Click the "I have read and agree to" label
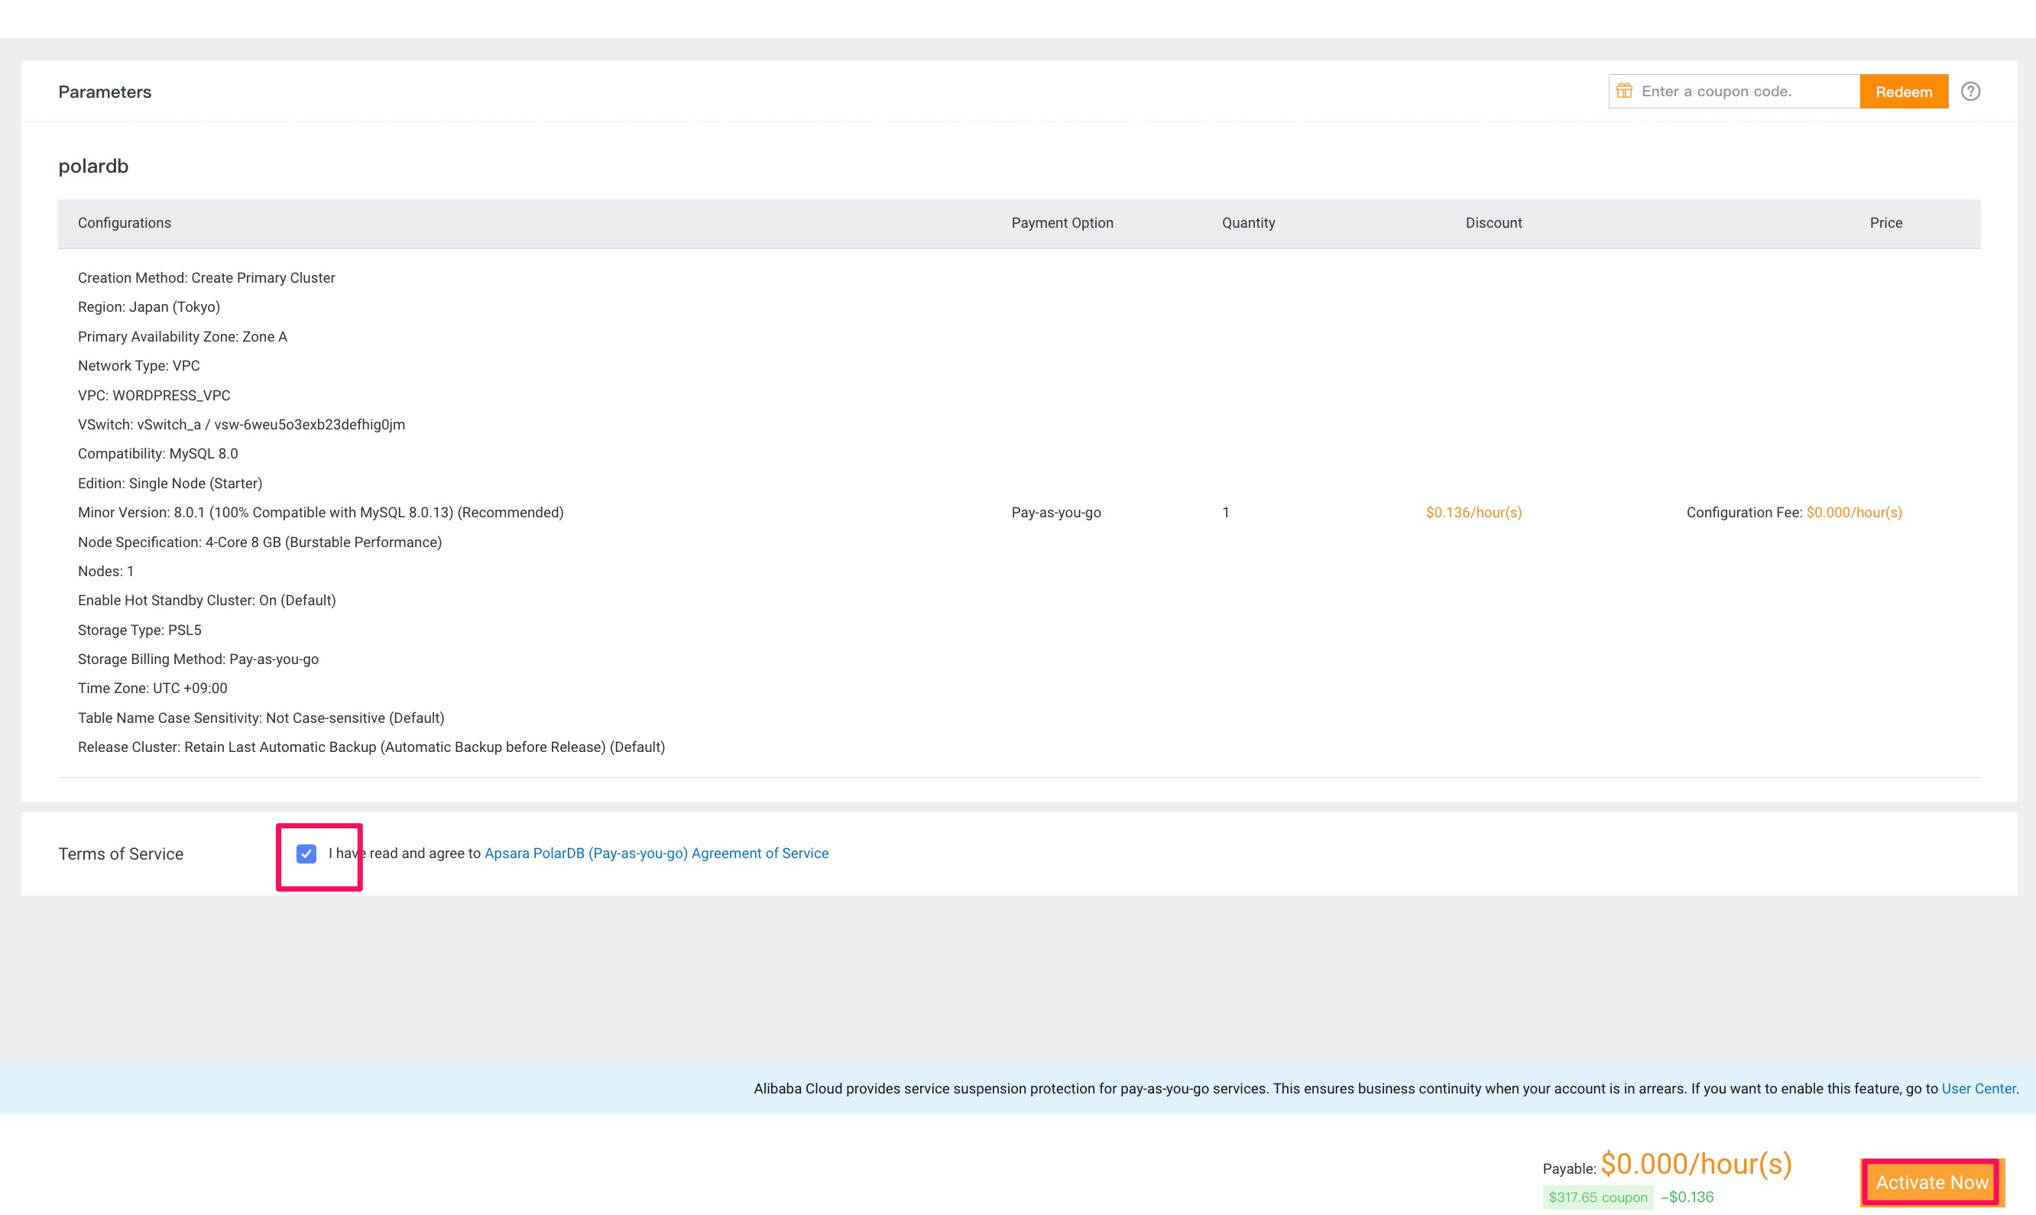 click(404, 853)
